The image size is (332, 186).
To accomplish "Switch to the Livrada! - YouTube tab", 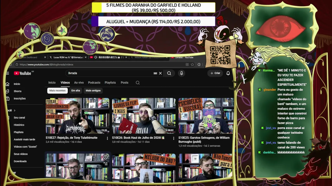I will 184,57.
